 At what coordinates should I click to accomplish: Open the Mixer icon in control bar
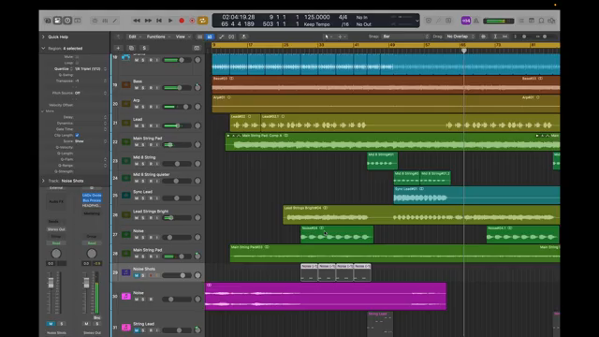point(105,21)
